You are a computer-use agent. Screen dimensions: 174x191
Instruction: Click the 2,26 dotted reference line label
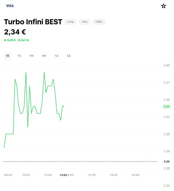[x=166, y=161]
